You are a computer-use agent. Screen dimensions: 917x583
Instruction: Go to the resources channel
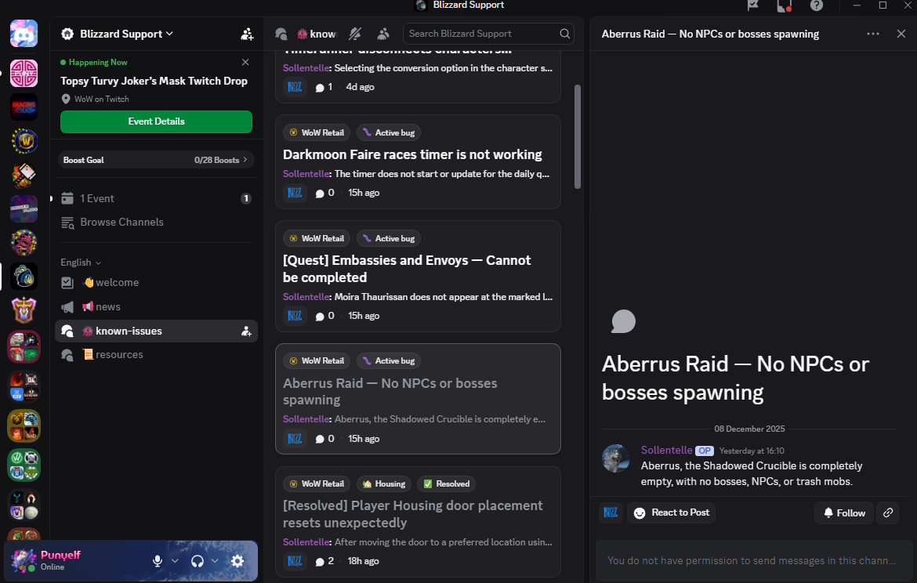(x=156, y=355)
